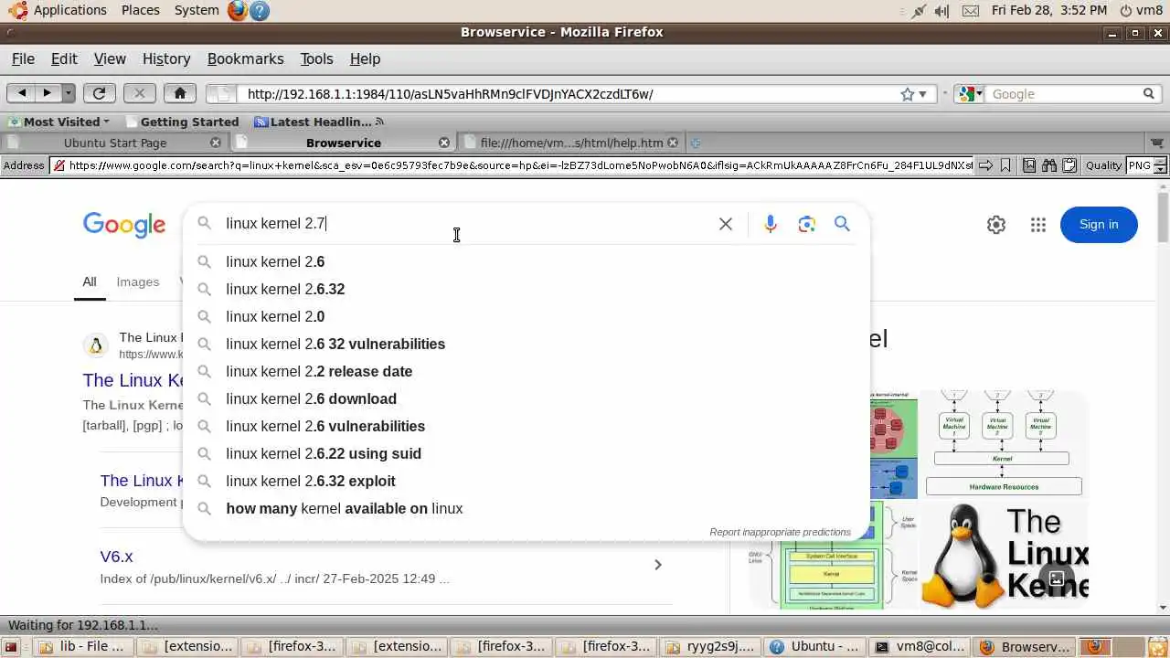The height and width of the screenshot is (658, 1170).
Task: Open the File menu
Action: (23, 58)
